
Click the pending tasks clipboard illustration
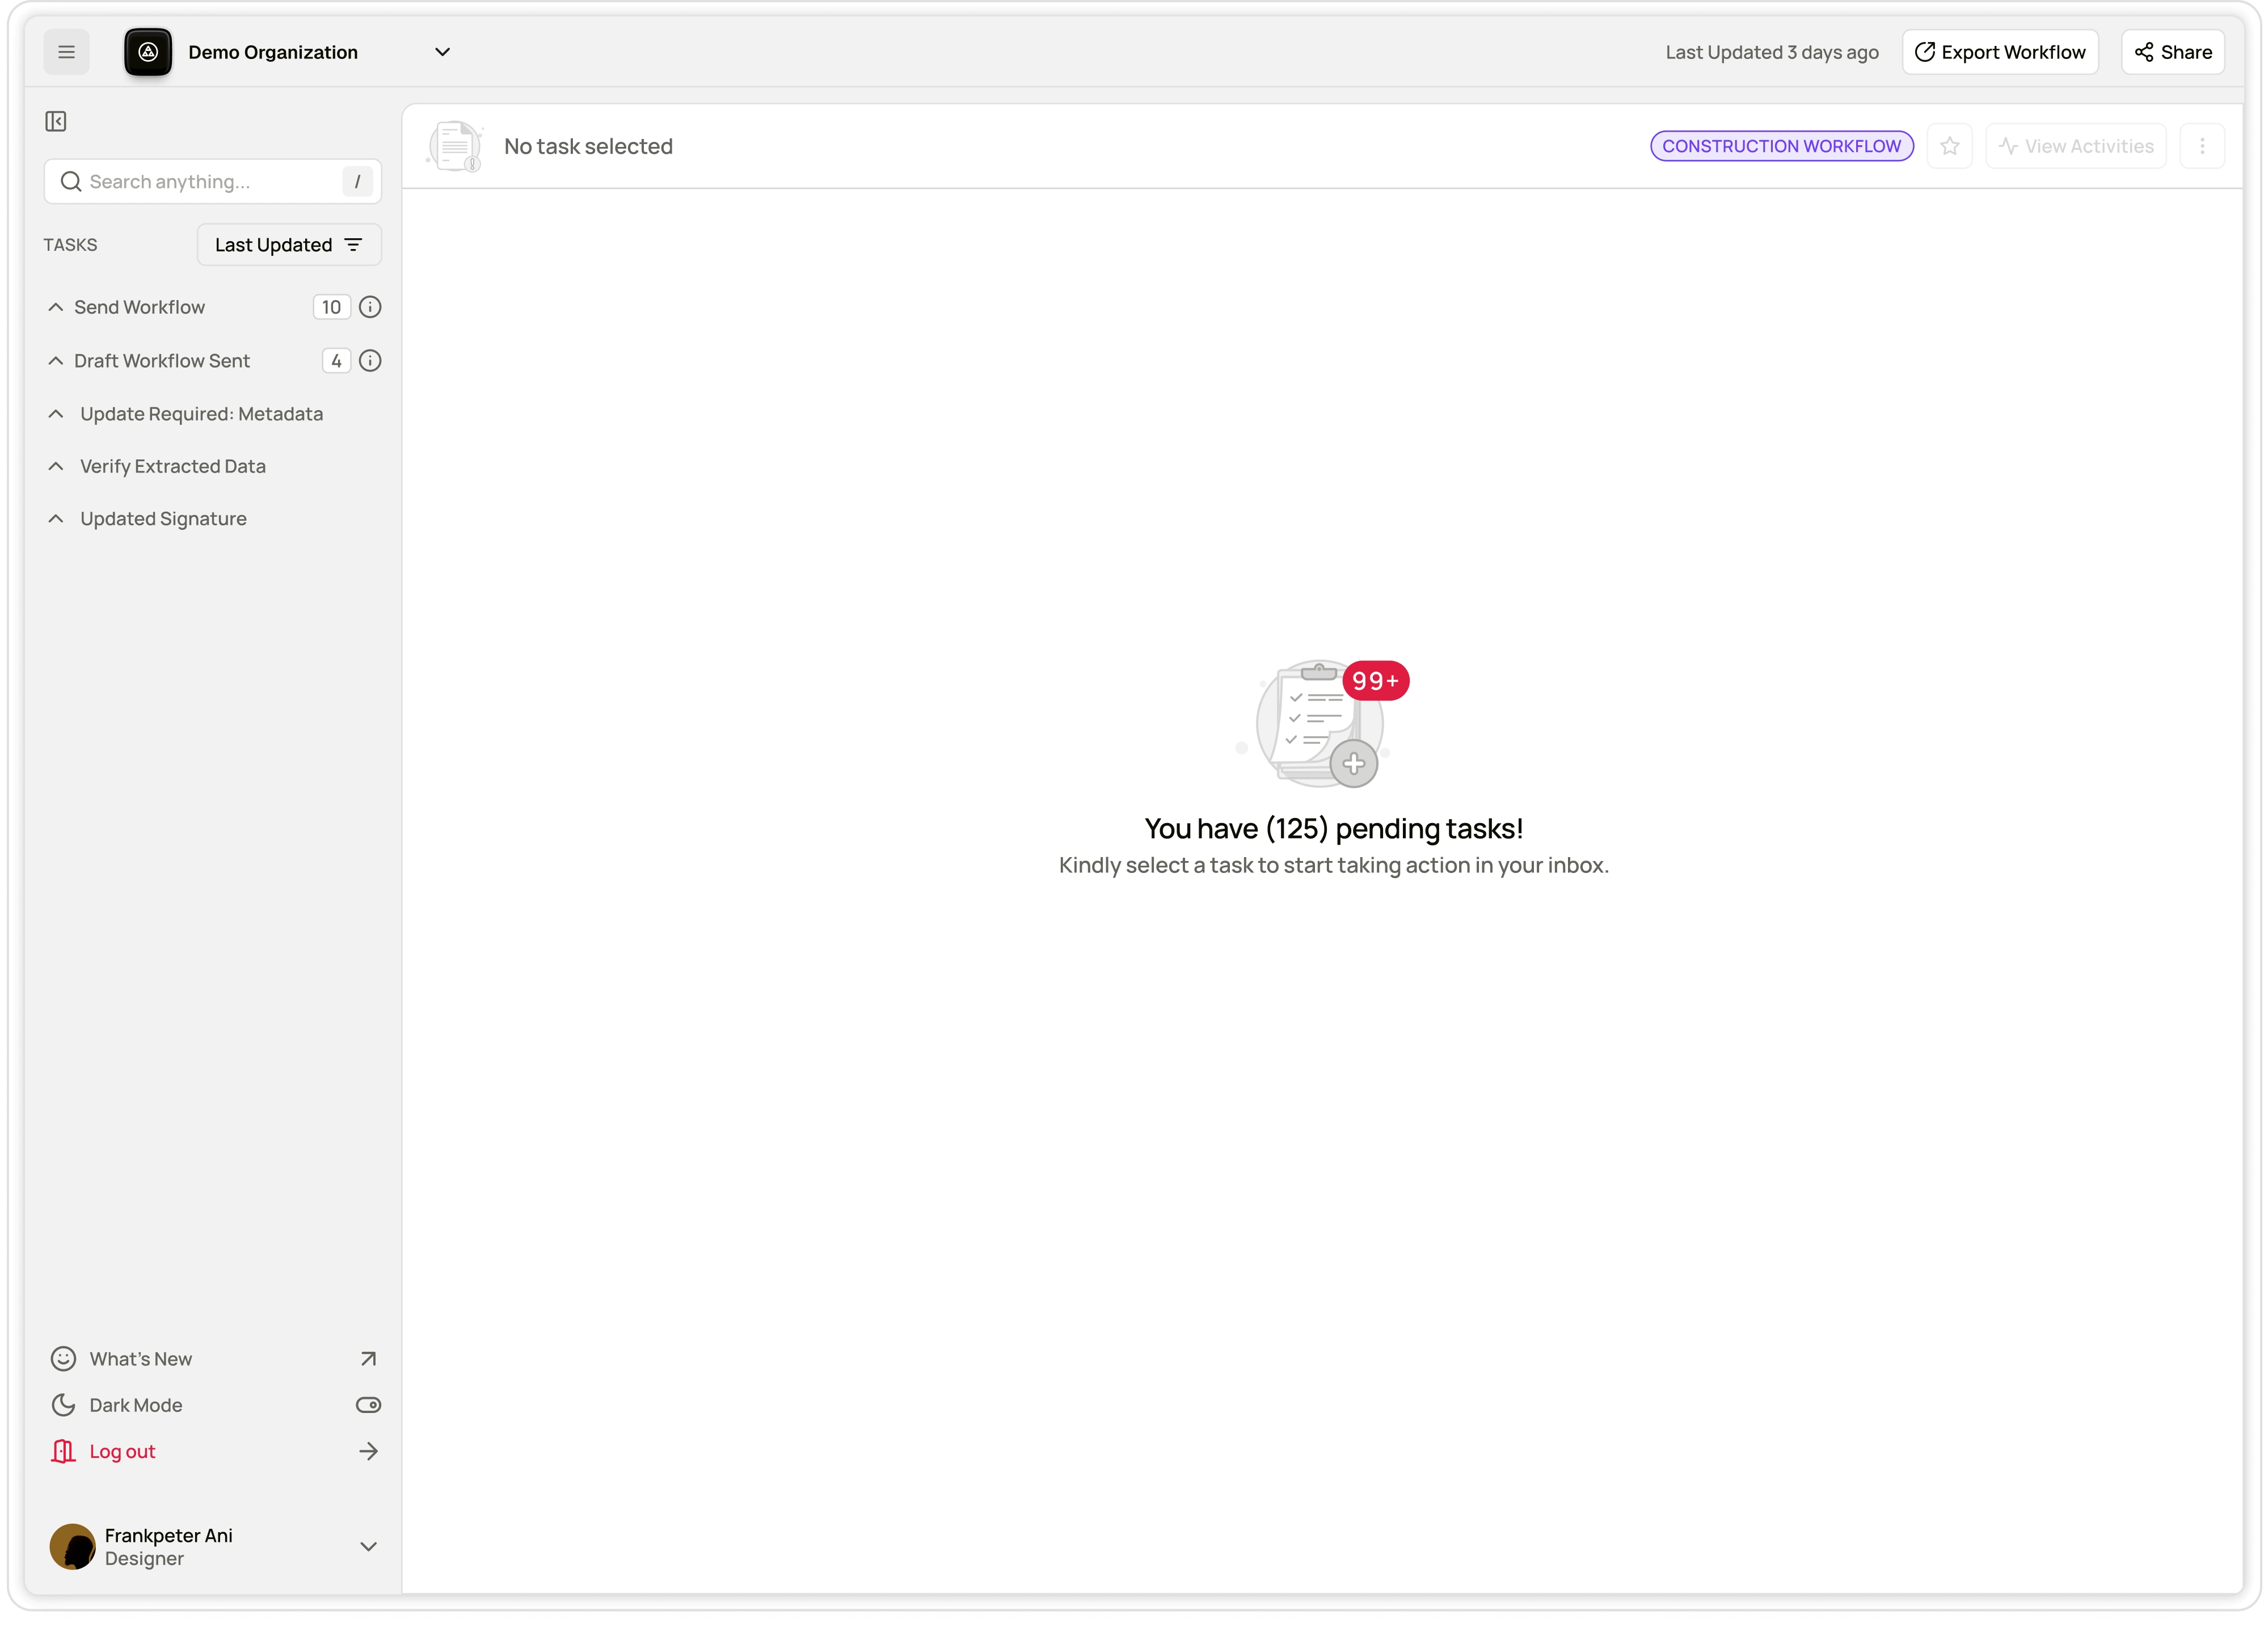[x=1318, y=723]
